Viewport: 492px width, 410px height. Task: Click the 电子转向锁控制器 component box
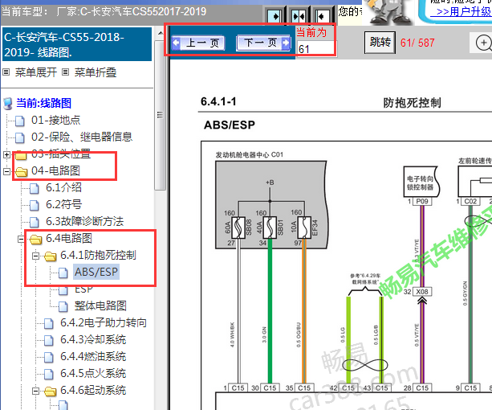tap(421, 182)
